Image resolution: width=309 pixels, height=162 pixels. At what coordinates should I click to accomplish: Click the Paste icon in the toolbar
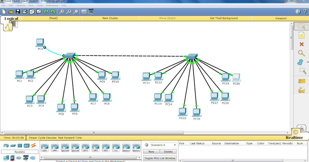tap(39, 12)
